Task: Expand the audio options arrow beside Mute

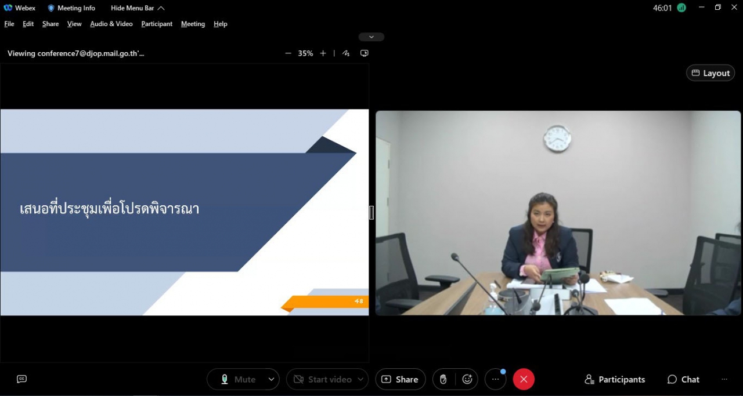Action: coord(271,379)
